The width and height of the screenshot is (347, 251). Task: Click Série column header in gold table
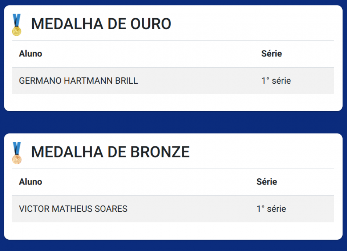coord(271,53)
